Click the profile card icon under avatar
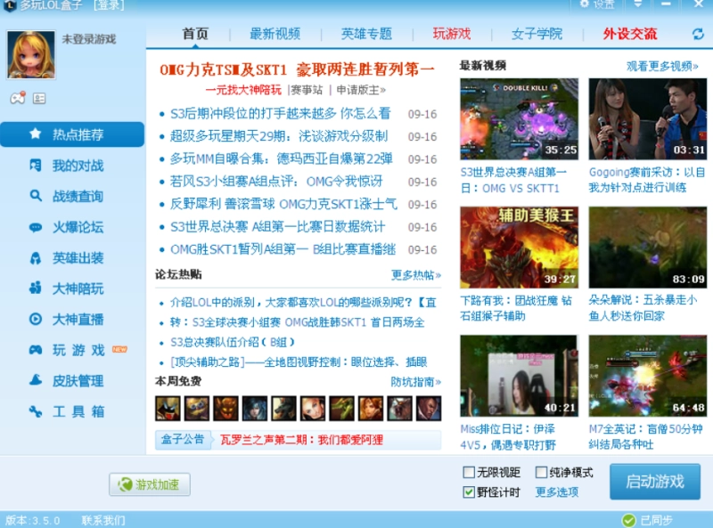The width and height of the screenshot is (713, 528). [x=39, y=98]
